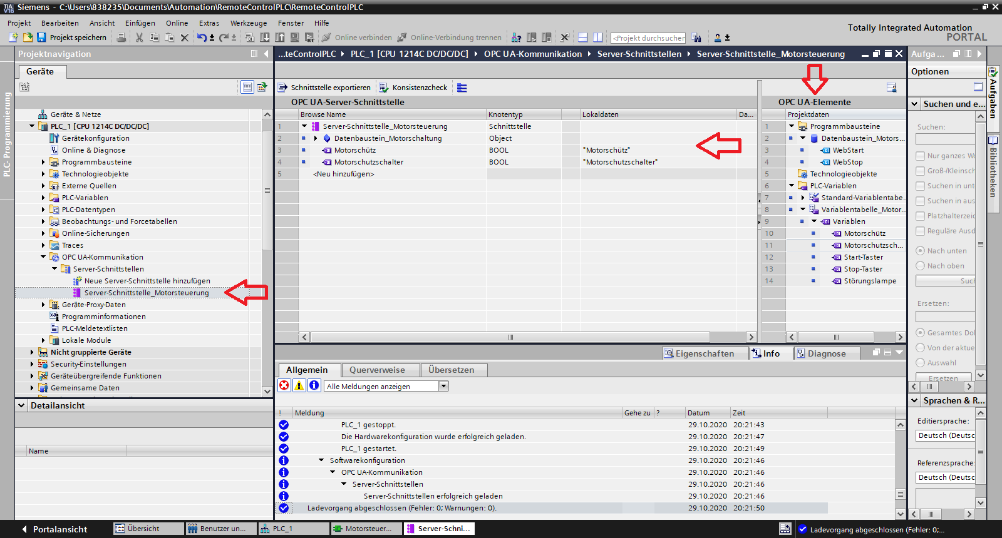Screen dimensions: 1002x538
Task: Collapse the 'Suchen und ersetzen' section
Action: point(915,104)
